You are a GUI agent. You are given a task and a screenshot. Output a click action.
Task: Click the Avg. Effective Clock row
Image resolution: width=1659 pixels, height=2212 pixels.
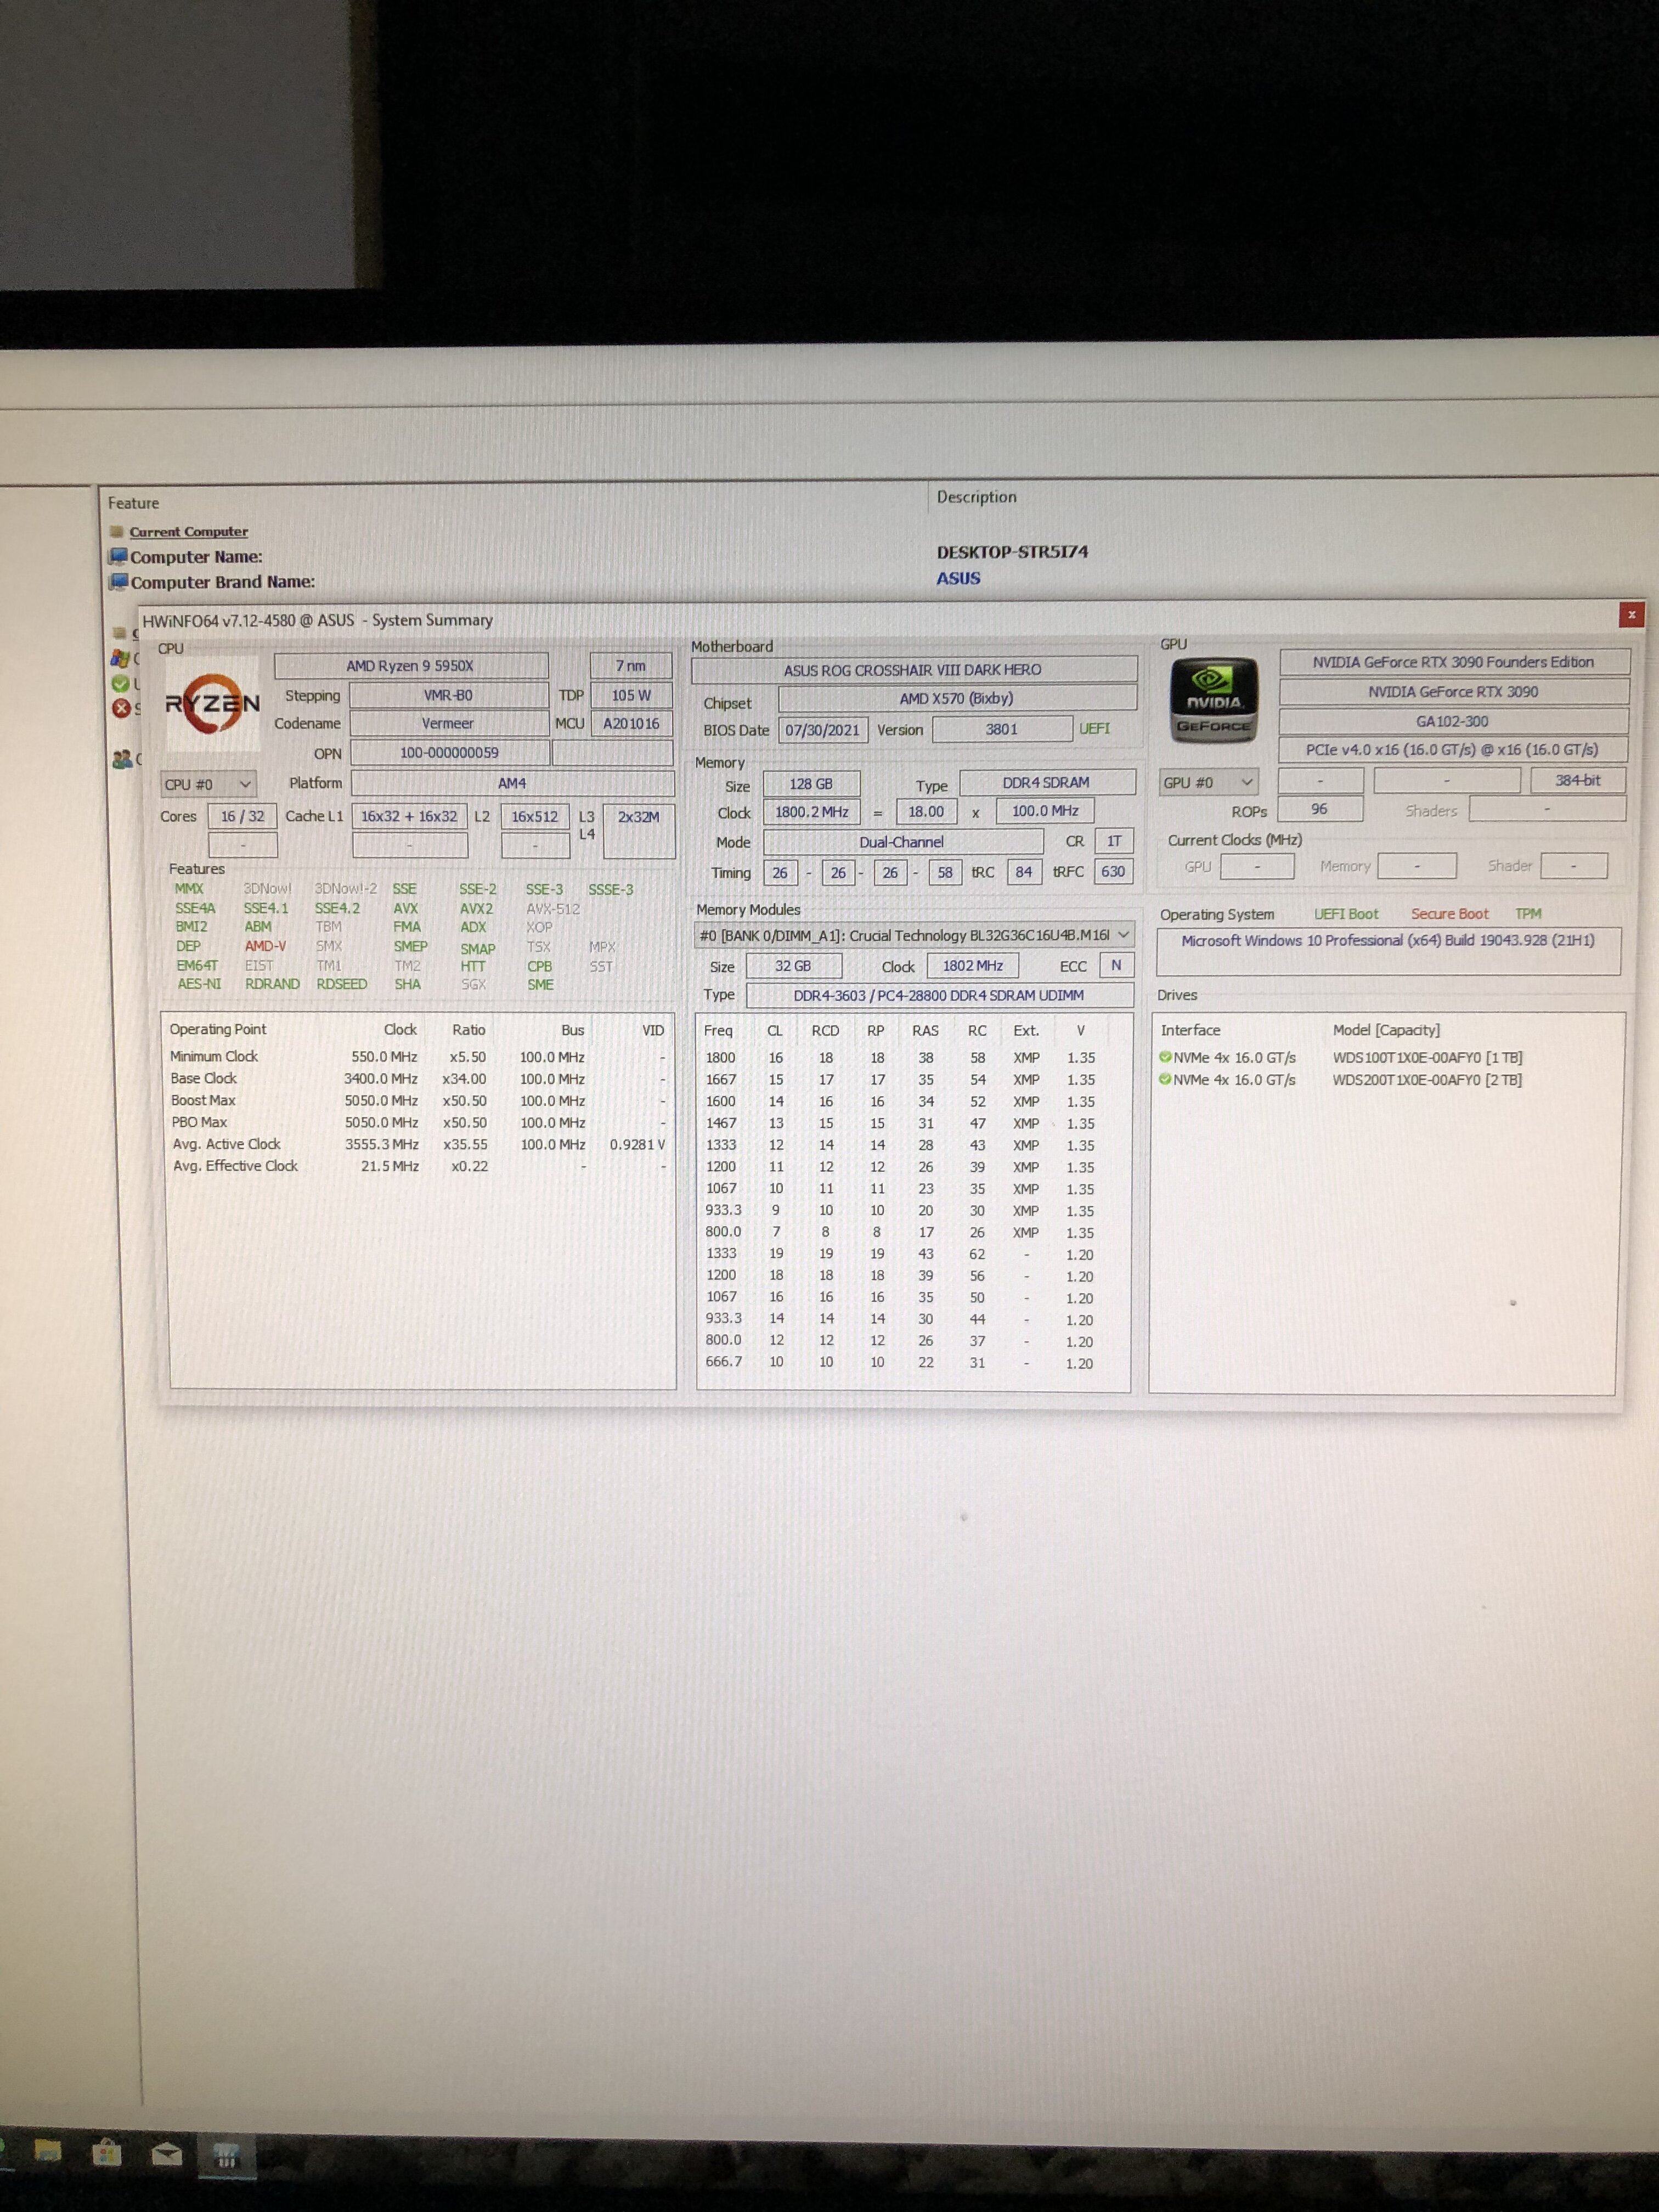418,1166
